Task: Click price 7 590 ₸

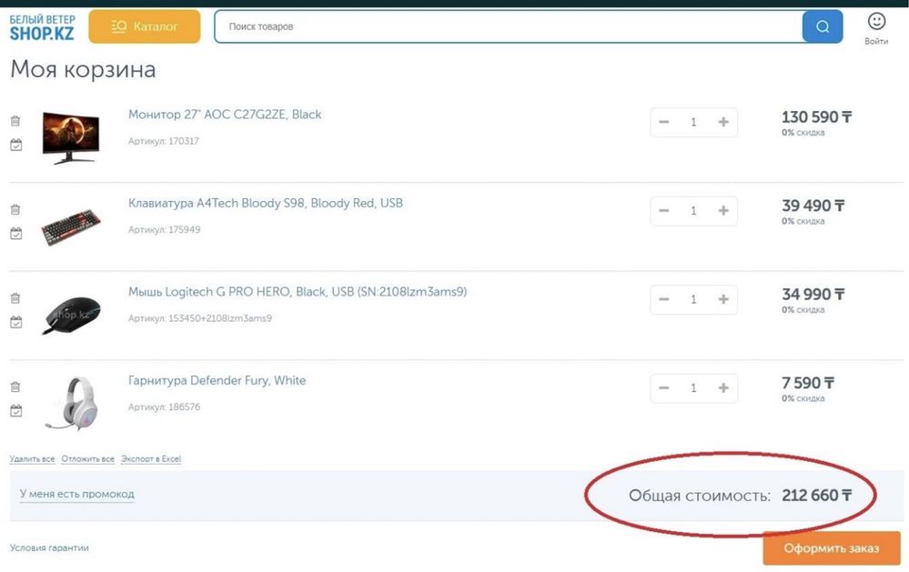Action: [x=808, y=383]
